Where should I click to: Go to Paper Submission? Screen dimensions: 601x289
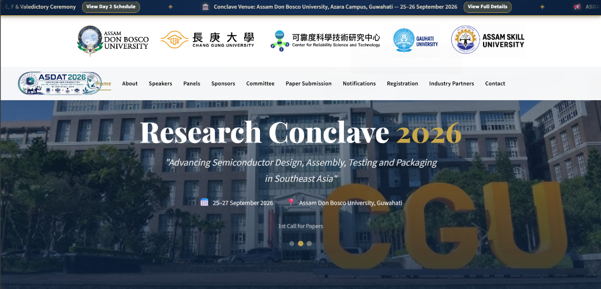pos(309,83)
